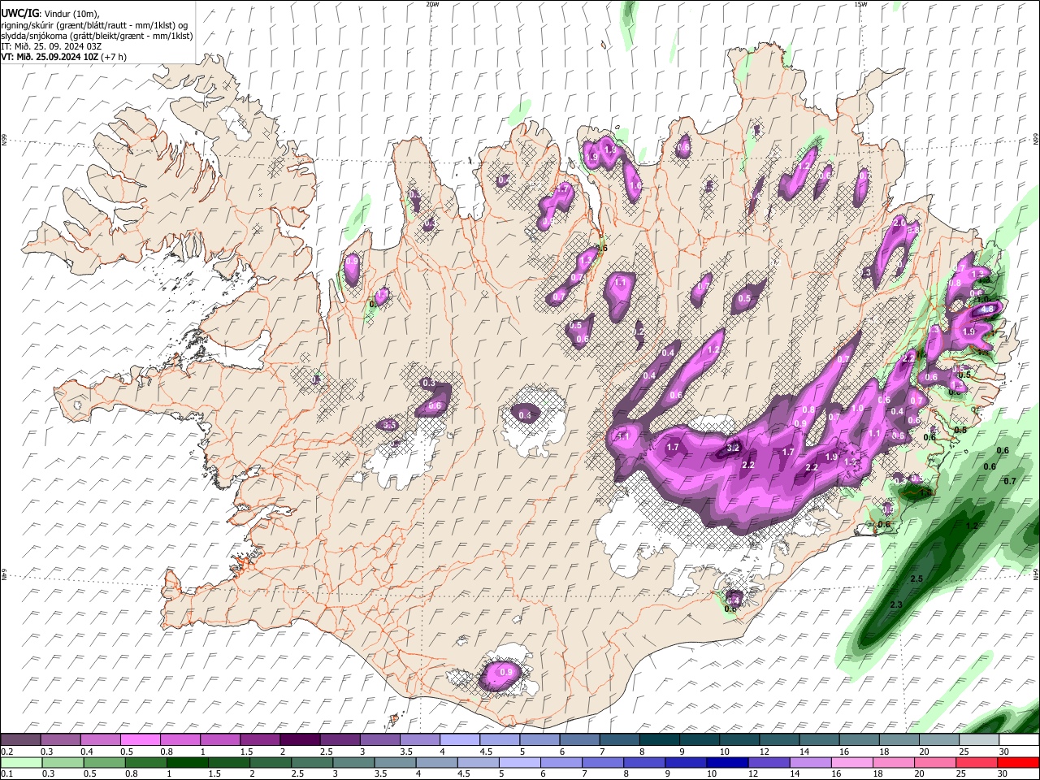
Task: Click the 'UWC/IG: Vindur (10m)' title text
Action: coord(50,14)
